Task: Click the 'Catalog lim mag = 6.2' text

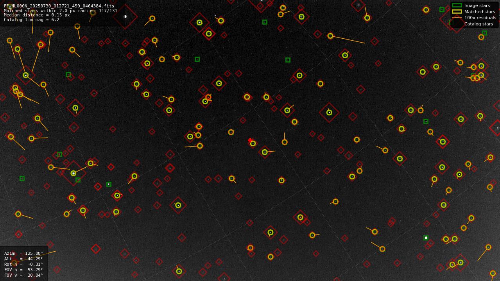Action: click(x=32, y=20)
